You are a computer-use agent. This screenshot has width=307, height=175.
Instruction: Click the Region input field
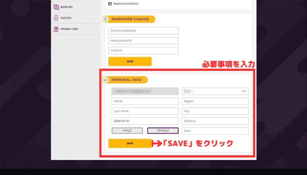coord(215,101)
